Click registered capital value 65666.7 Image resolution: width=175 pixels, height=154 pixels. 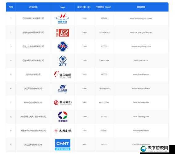pyautogui.click(x=104, y=131)
